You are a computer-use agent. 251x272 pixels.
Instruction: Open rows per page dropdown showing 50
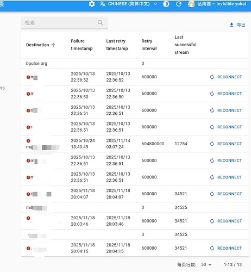[206, 265]
